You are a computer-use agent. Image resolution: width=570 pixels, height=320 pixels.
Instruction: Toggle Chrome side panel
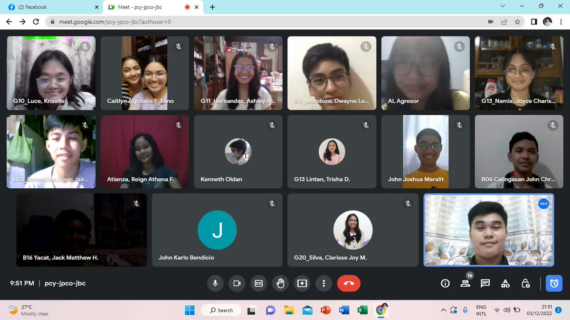pyautogui.click(x=534, y=22)
